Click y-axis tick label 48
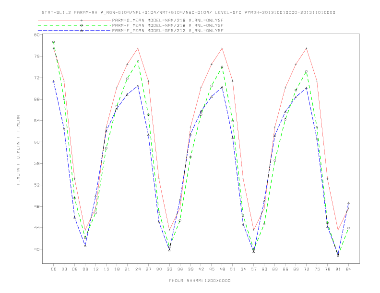380x293 pixels. [37, 206]
